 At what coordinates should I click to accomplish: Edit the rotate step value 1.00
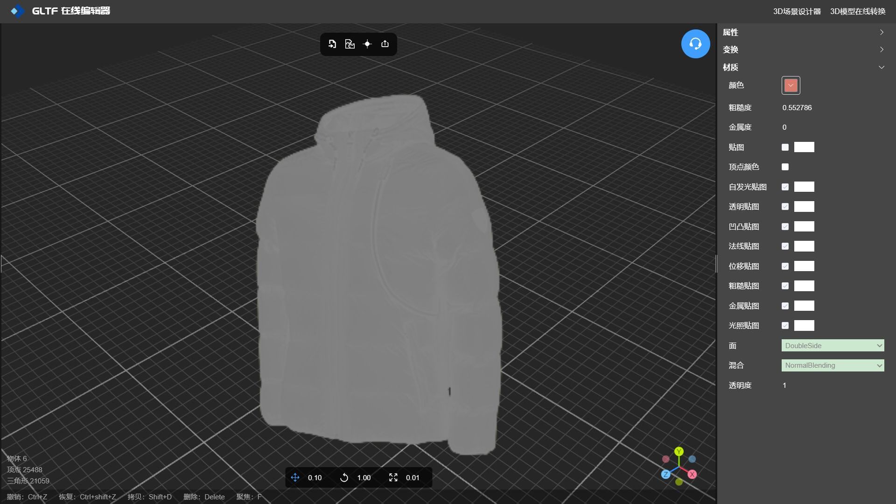click(x=364, y=478)
